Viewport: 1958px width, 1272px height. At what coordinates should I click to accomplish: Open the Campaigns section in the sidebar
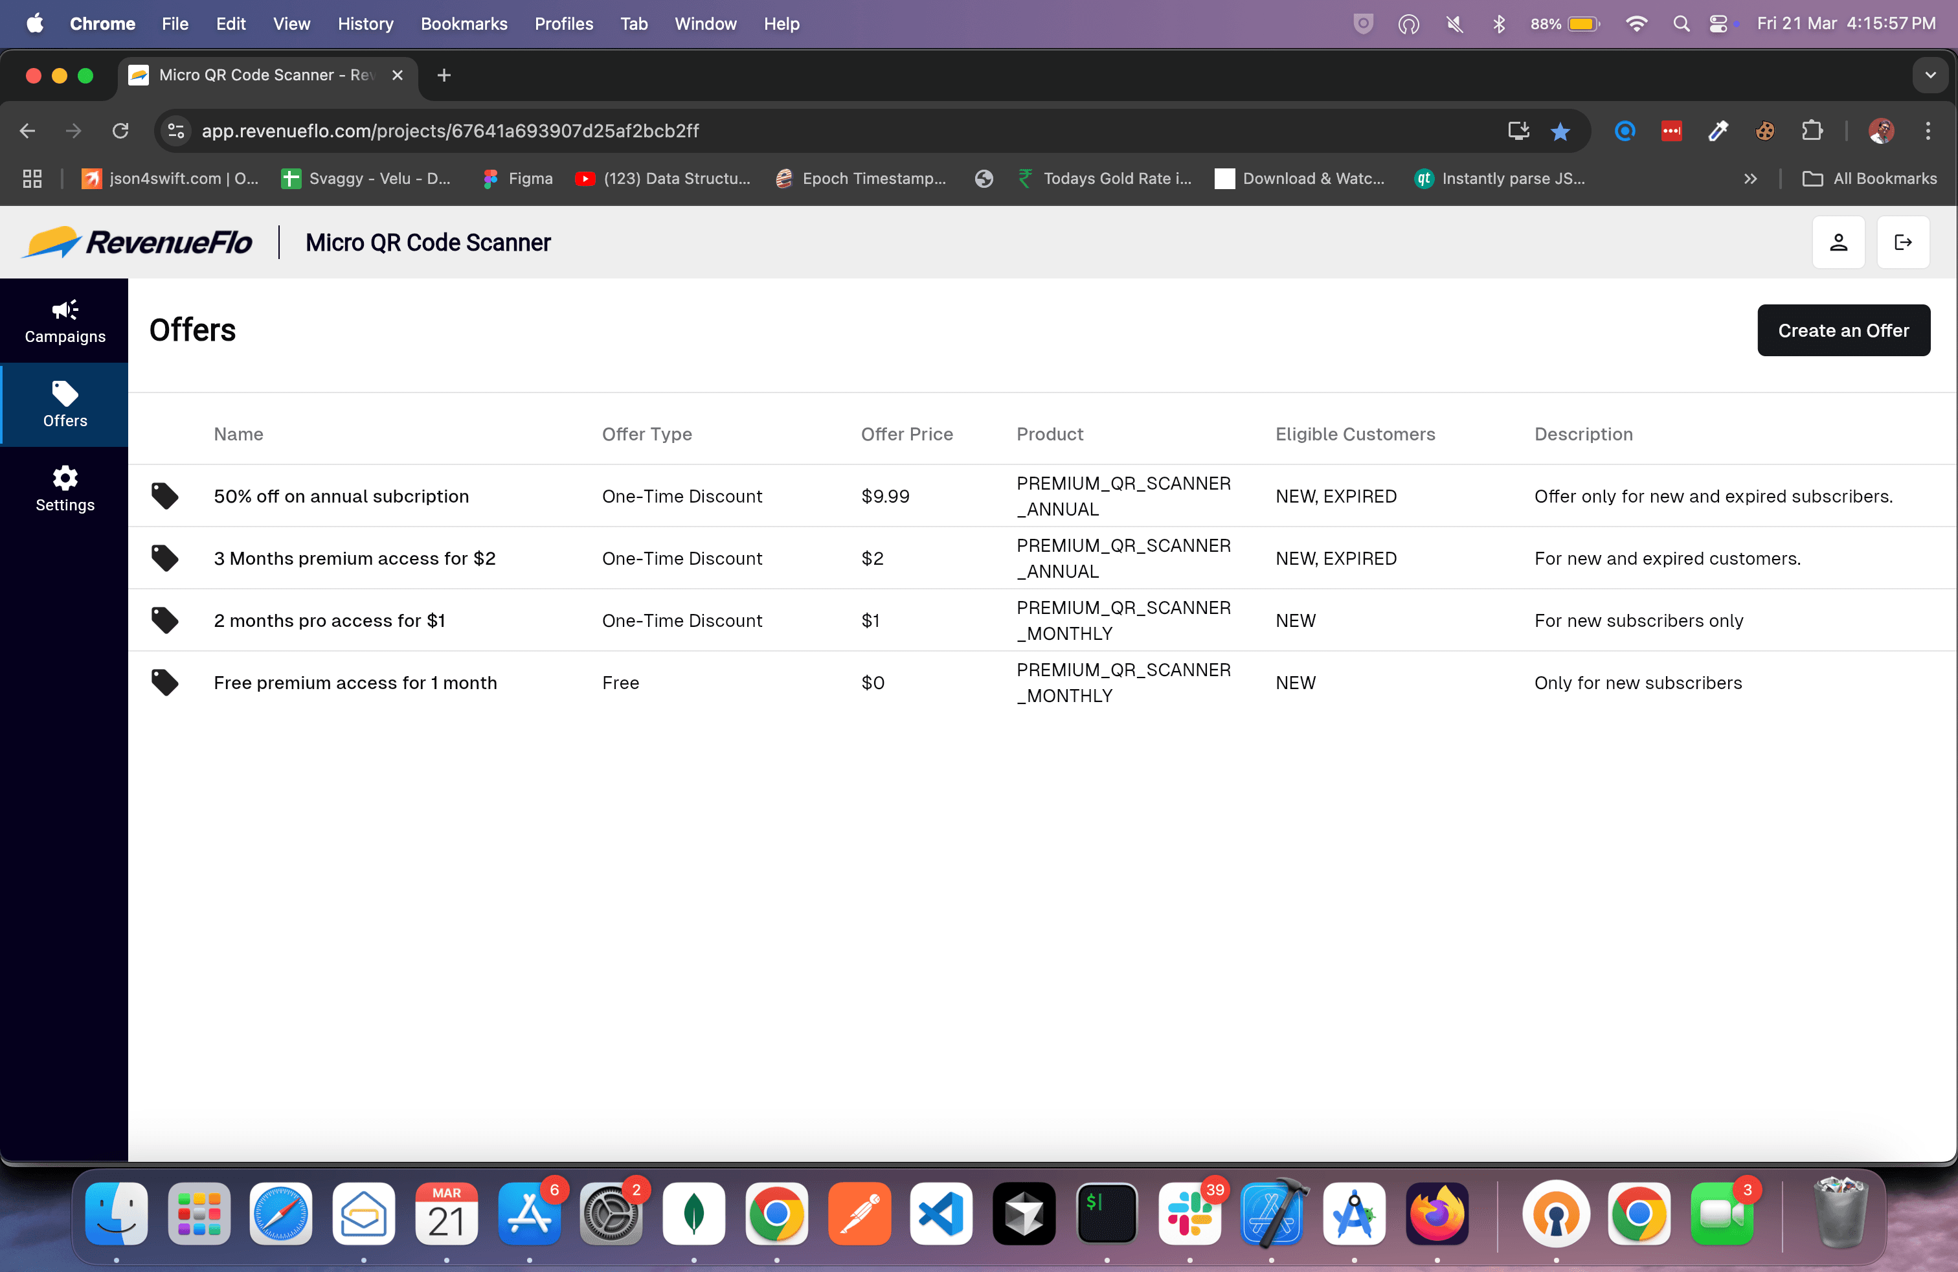pyautogui.click(x=64, y=320)
